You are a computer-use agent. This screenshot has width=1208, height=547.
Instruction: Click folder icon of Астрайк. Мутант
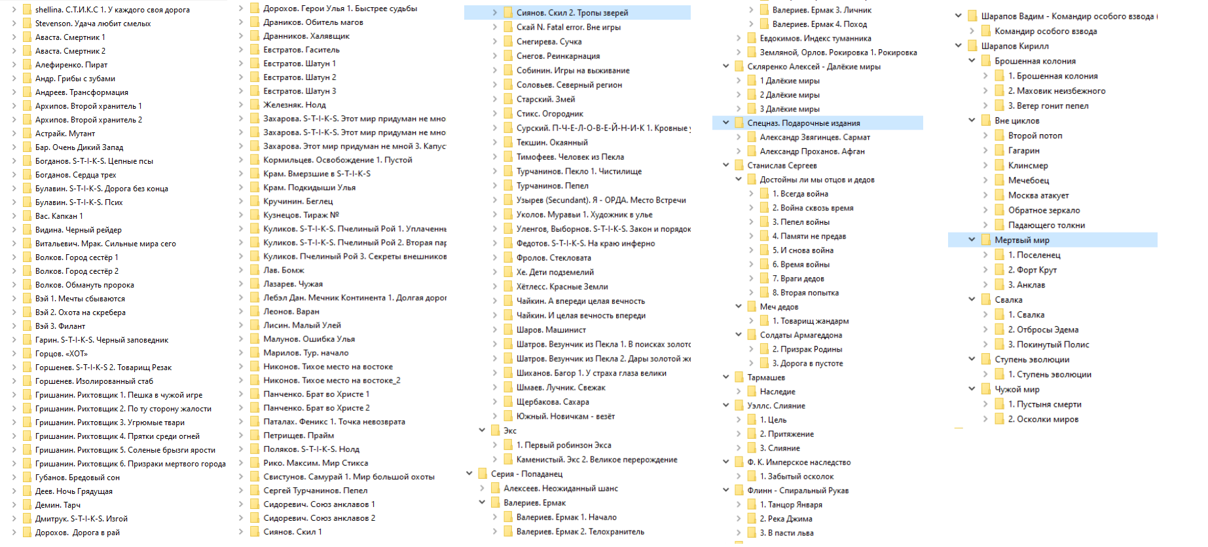[x=27, y=134]
